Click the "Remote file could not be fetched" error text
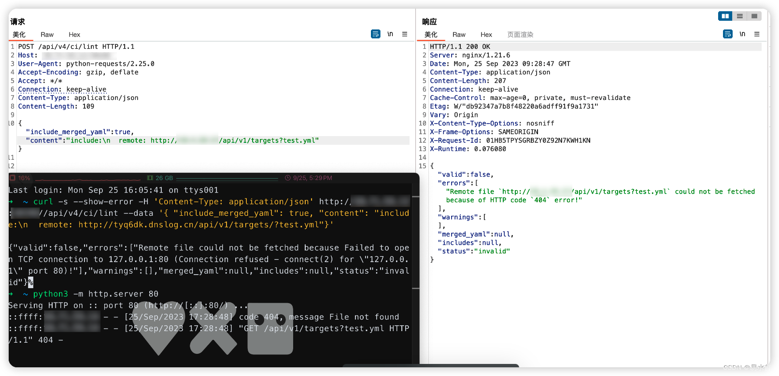 click(x=600, y=196)
